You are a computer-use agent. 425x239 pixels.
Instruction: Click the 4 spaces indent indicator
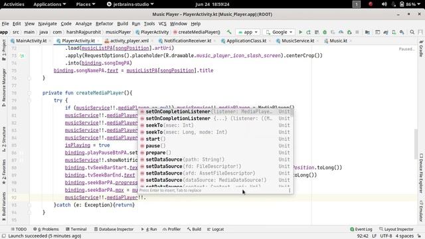(404, 236)
